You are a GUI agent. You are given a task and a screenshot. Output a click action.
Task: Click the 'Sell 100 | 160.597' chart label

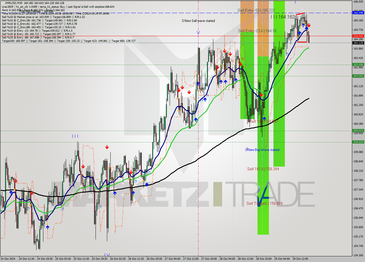pyautogui.click(x=263, y=121)
